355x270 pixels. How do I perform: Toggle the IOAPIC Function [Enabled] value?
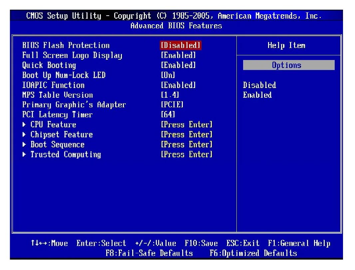coord(178,85)
